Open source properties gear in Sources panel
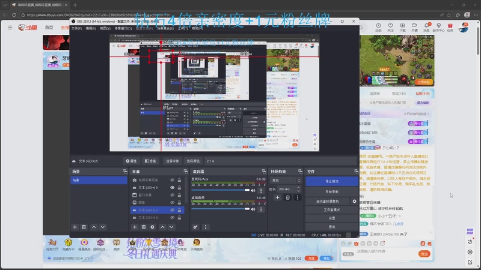This screenshot has height=270, width=481. 153,227
